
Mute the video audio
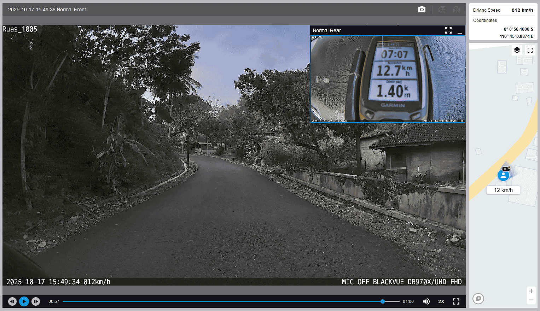[426, 301]
